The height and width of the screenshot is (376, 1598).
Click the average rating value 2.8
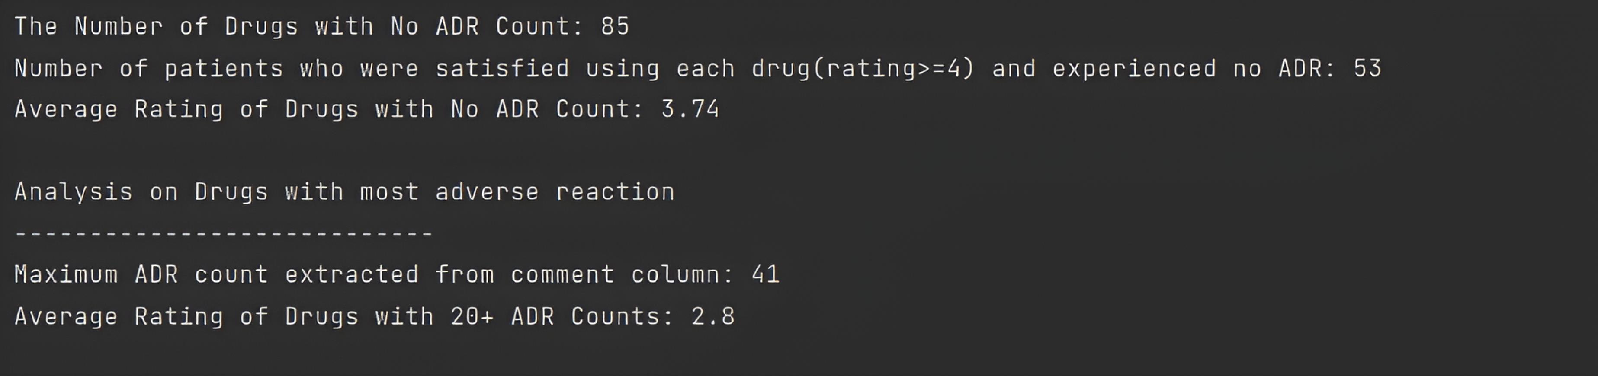(x=713, y=316)
